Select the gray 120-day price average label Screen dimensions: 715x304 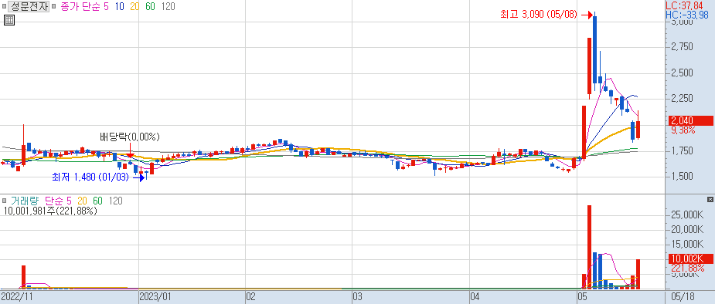point(169,7)
